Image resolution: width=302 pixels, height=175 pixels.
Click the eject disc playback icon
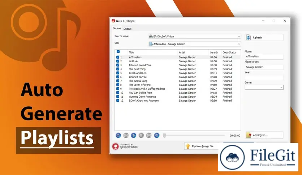118,135
